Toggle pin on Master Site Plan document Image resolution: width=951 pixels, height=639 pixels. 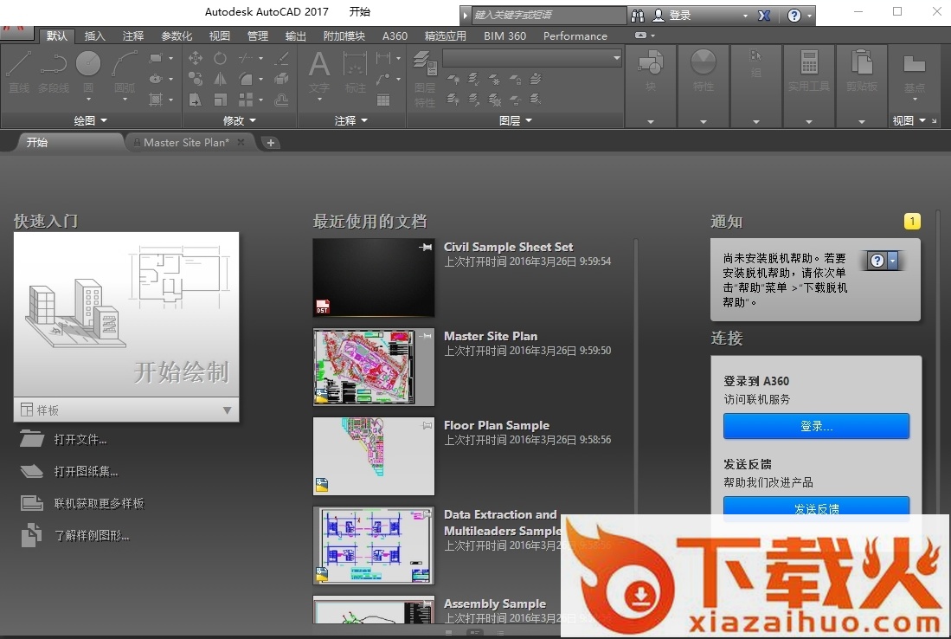tap(426, 336)
